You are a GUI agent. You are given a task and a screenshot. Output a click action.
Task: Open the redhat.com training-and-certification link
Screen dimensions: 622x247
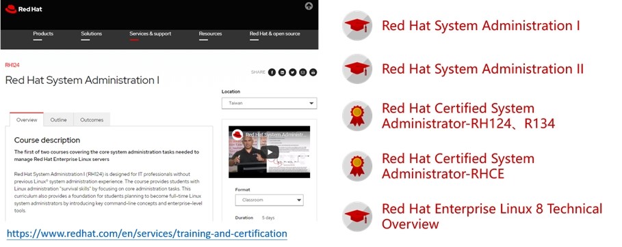coord(146,233)
